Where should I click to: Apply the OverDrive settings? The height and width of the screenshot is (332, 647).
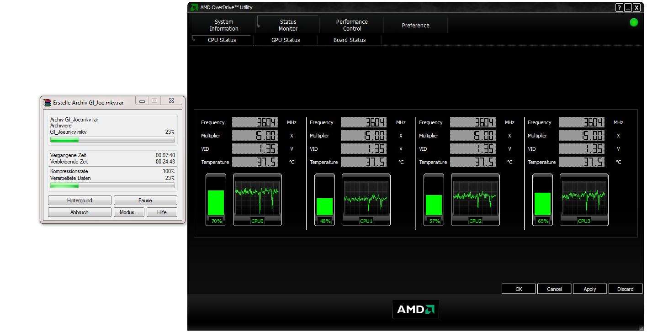click(590, 289)
